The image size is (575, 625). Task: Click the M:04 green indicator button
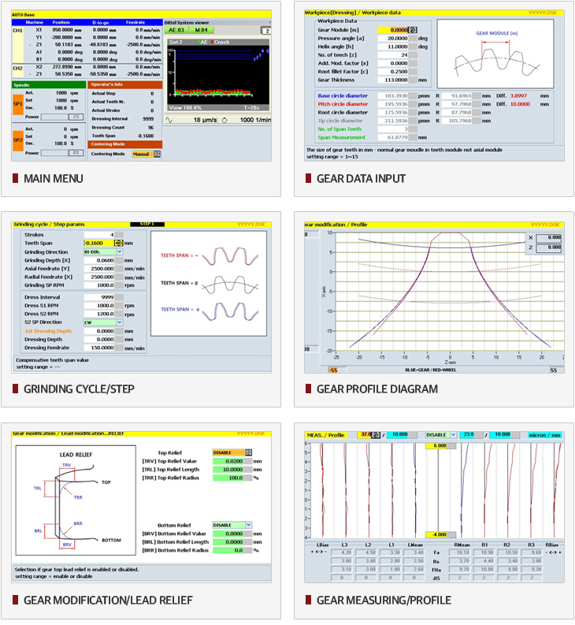tap(201, 30)
